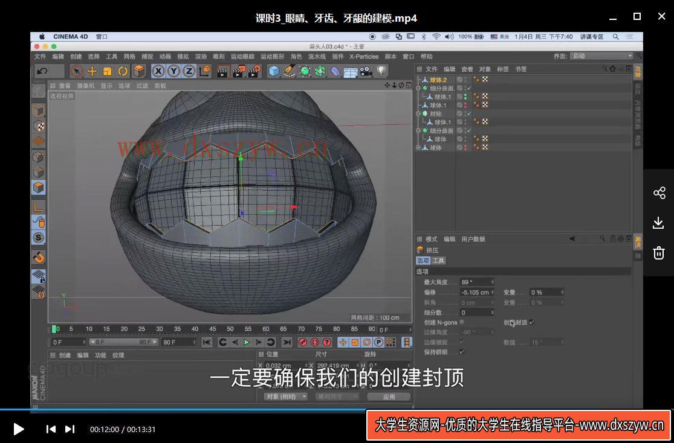Expand the bottom 球体 tree node

pyautogui.click(x=418, y=148)
